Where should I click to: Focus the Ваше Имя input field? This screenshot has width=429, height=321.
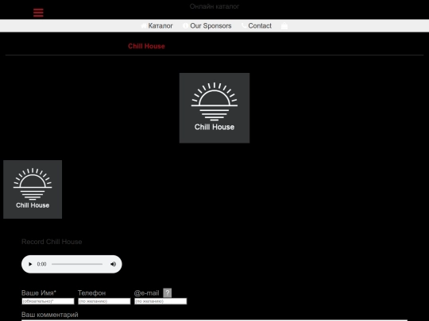[48, 301]
